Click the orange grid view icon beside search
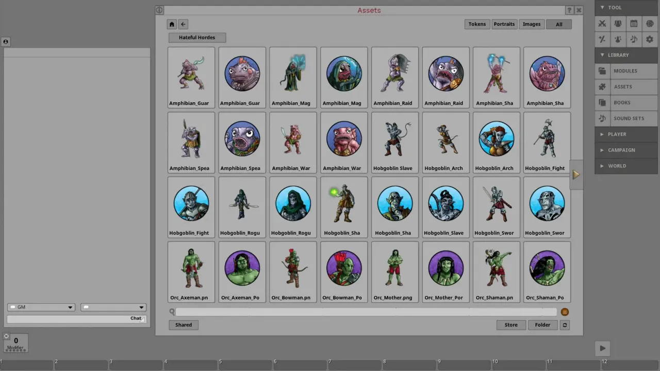The image size is (660, 371). pyautogui.click(x=565, y=312)
